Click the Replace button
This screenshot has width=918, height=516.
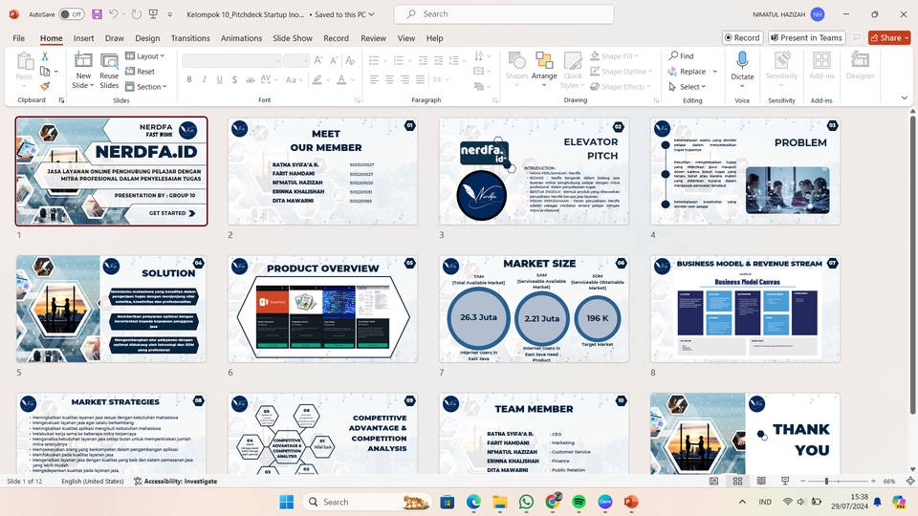tap(688, 72)
